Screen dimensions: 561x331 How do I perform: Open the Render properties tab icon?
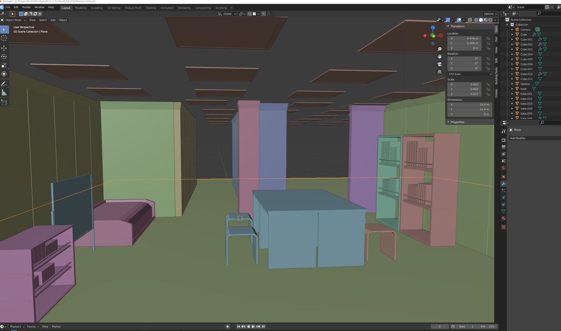click(503, 140)
